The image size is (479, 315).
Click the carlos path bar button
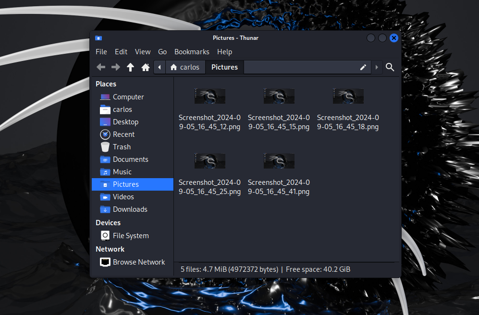click(185, 67)
